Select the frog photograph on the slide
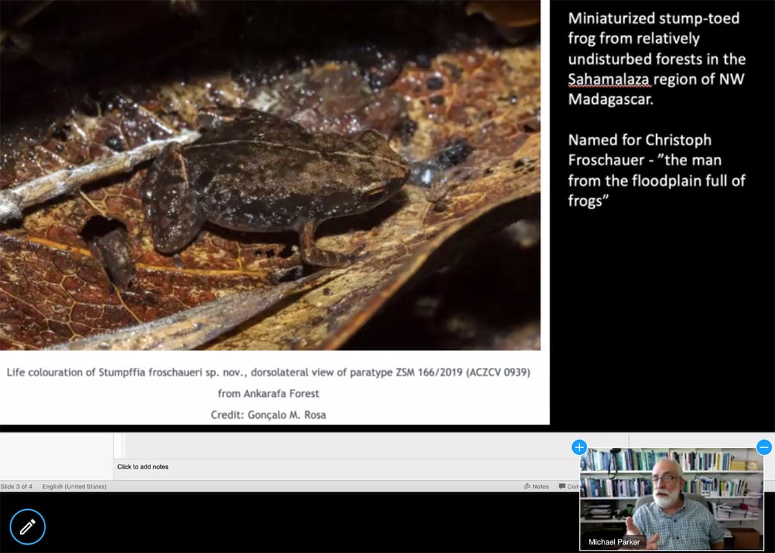 pos(270,174)
